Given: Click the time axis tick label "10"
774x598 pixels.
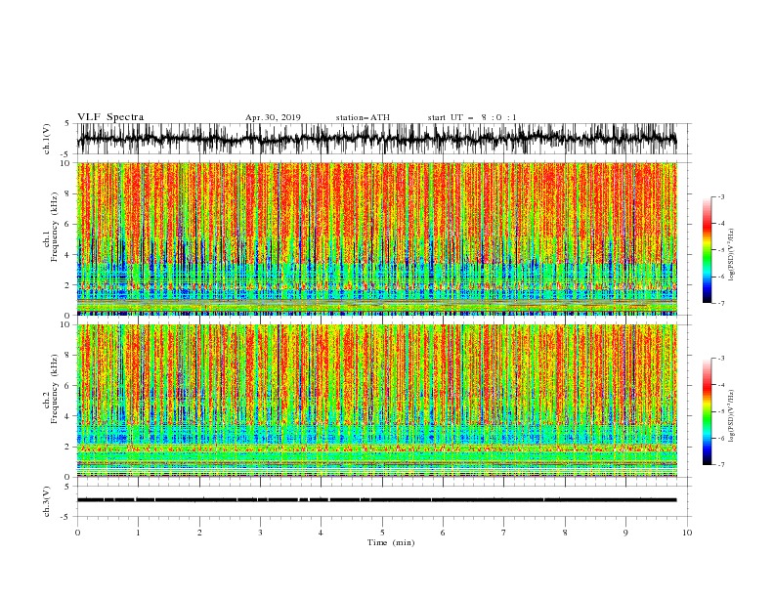Looking at the screenshot, I should (687, 533).
